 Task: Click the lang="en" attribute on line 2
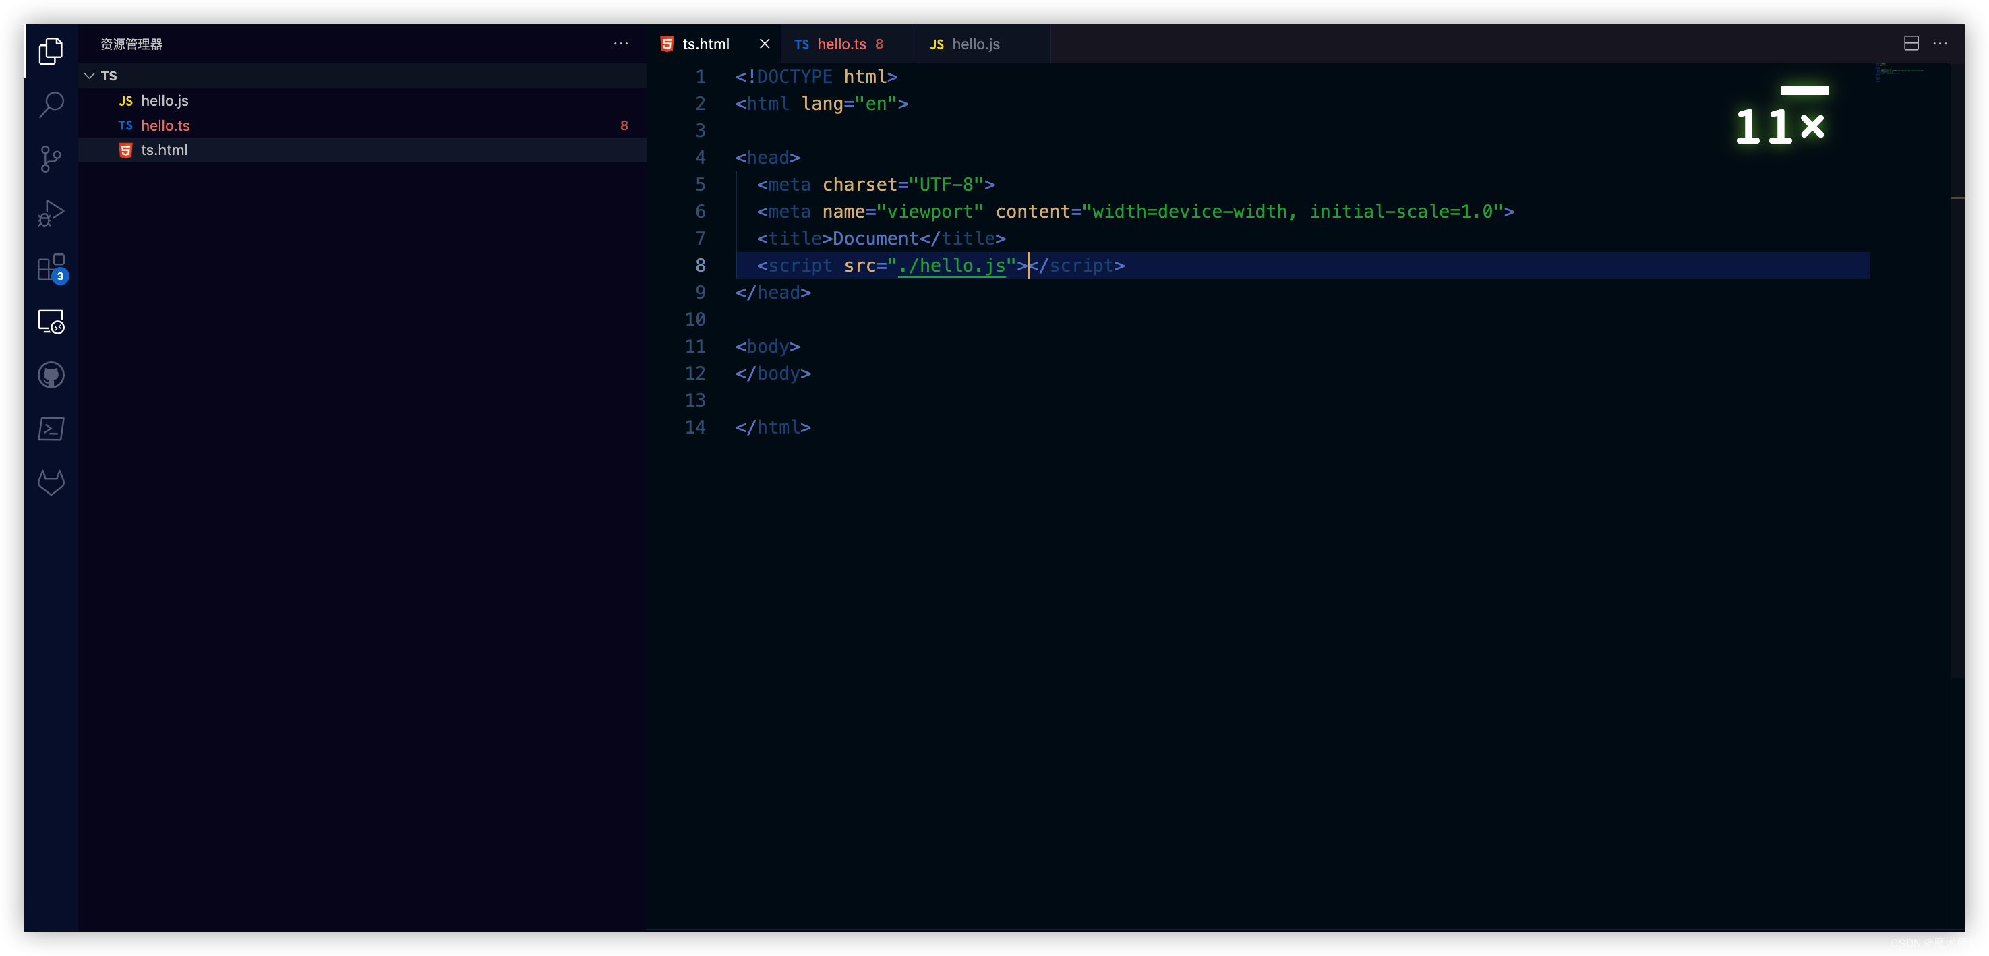click(849, 103)
